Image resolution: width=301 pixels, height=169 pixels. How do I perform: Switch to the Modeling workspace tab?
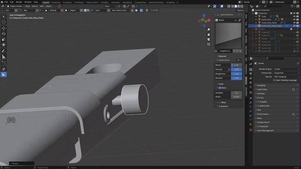(56, 2)
